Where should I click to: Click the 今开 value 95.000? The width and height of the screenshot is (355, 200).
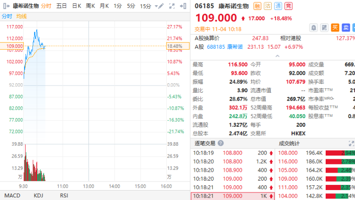coord(297,64)
